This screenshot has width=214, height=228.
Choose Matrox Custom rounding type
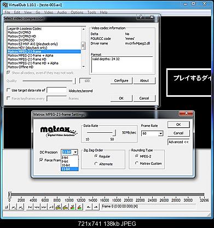pyautogui.click(x=136, y=163)
